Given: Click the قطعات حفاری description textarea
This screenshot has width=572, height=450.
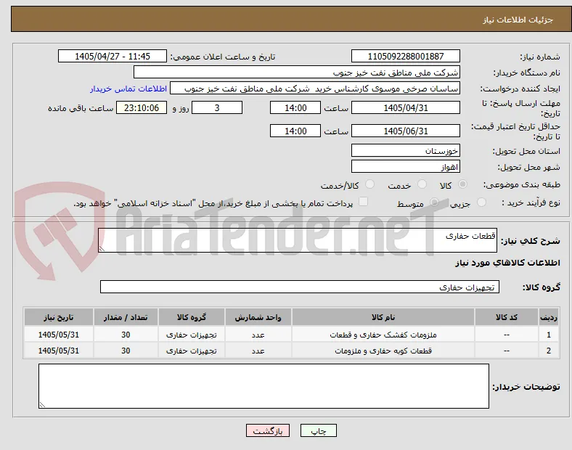Looking at the screenshot, I should pos(298,240).
